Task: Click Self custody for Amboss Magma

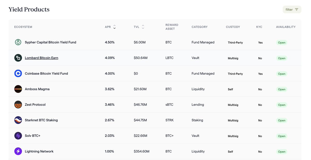Action: (230, 89)
